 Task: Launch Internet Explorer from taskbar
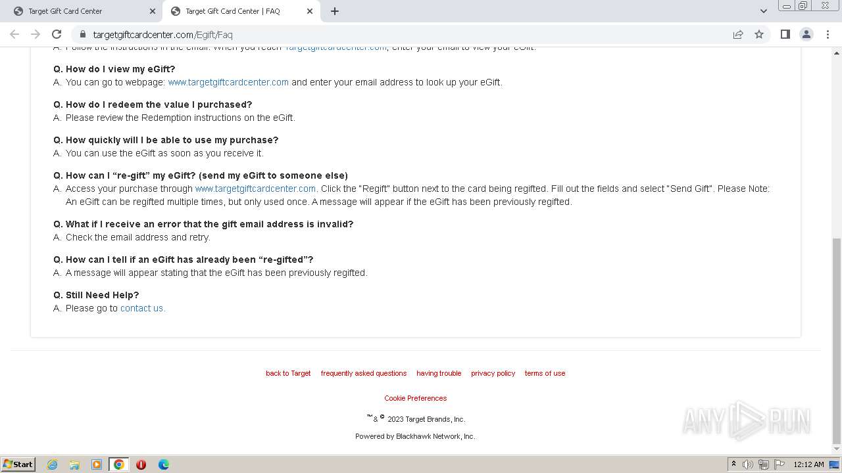click(53, 464)
